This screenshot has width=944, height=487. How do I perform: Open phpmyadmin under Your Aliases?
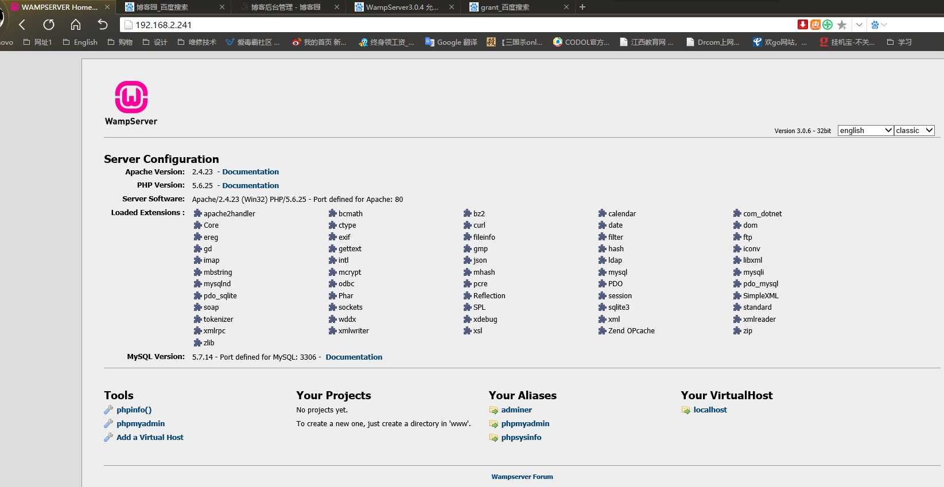tap(525, 423)
